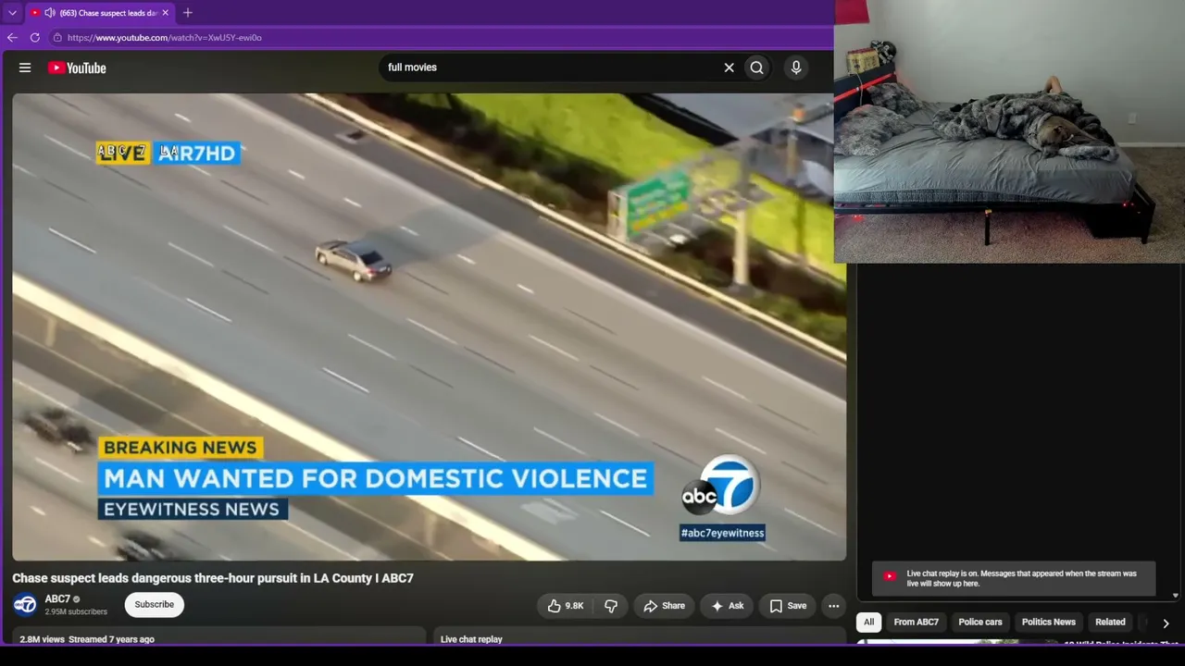Select the 'Police cars' filter chip
This screenshot has width=1185, height=666.
[980, 623]
